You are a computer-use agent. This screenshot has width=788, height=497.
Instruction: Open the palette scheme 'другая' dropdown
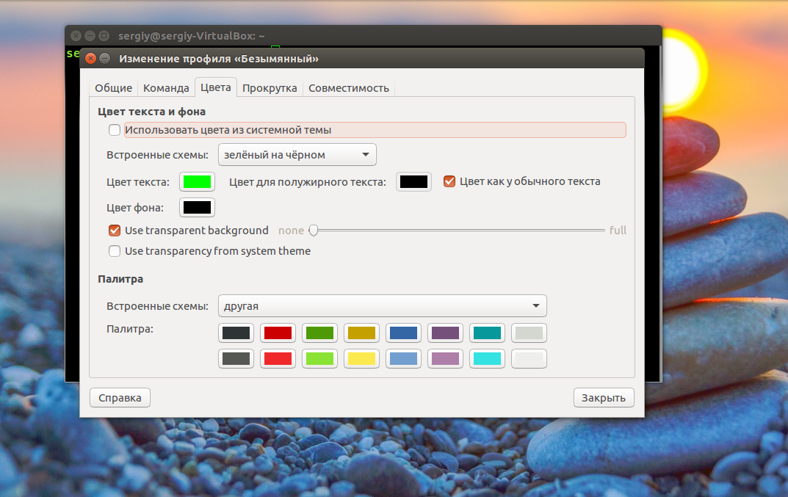pos(383,306)
